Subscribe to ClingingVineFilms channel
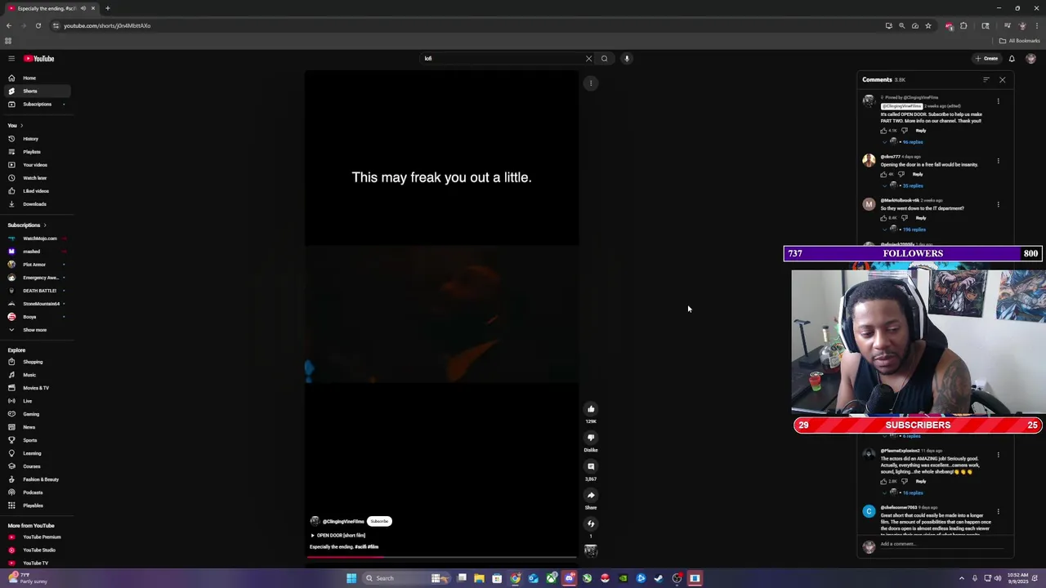 [x=379, y=521]
